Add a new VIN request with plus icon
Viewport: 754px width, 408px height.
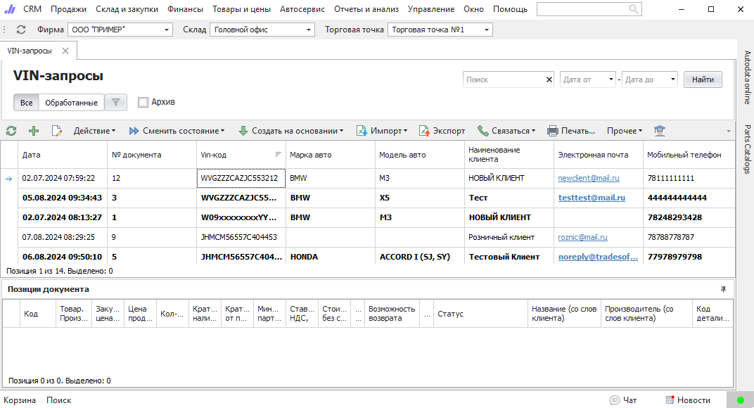(x=33, y=131)
